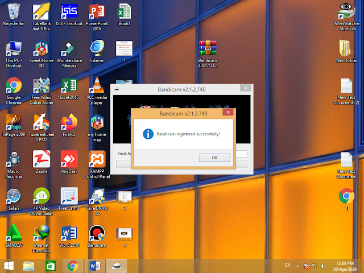This screenshot has width=364, height=273.
Task: Click the EN language indicator
Action: (x=288, y=265)
